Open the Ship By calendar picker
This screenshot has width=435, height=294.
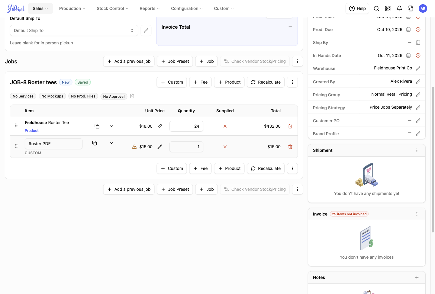pos(418,43)
